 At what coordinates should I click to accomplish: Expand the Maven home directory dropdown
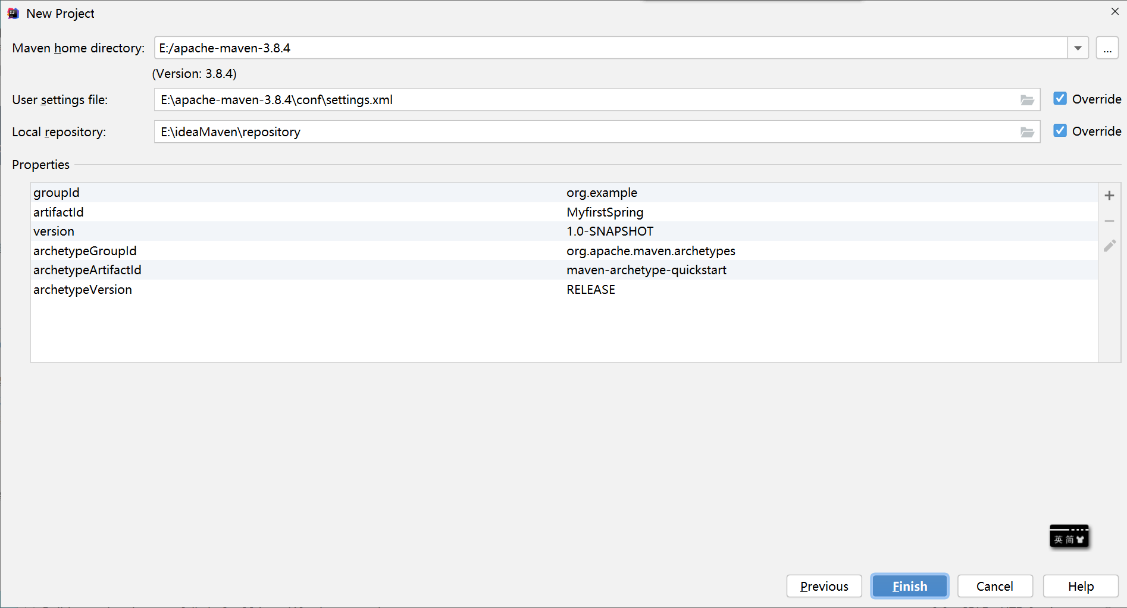tap(1078, 48)
